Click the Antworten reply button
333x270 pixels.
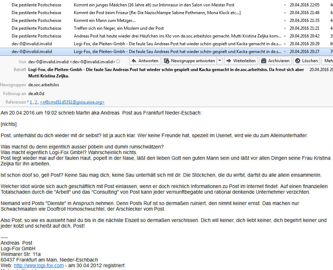pyautogui.click(x=145, y=61)
